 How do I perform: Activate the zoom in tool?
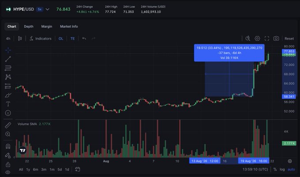[x=8, y=134]
